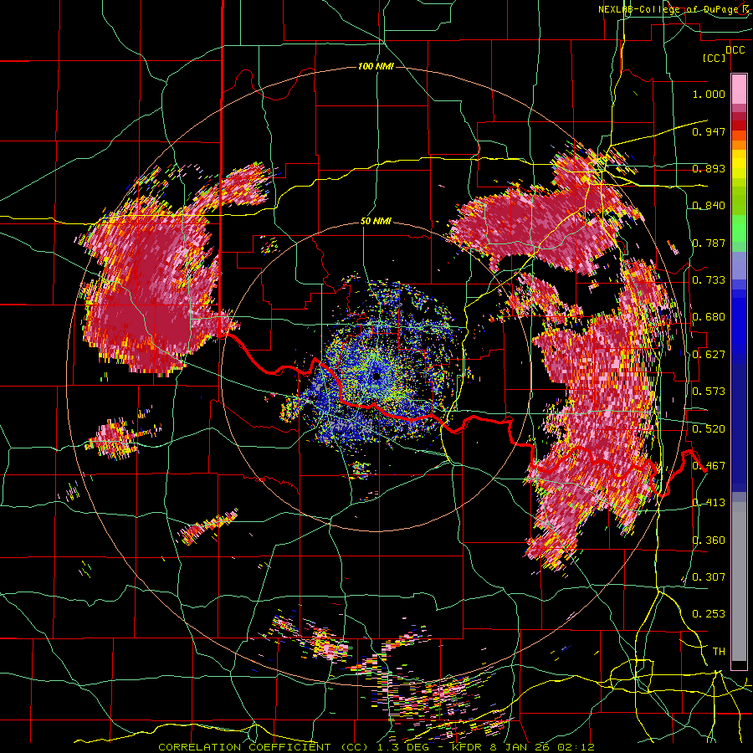This screenshot has height=753, width=753.
Task: Select the 0.840 scale value
Action: (709, 206)
